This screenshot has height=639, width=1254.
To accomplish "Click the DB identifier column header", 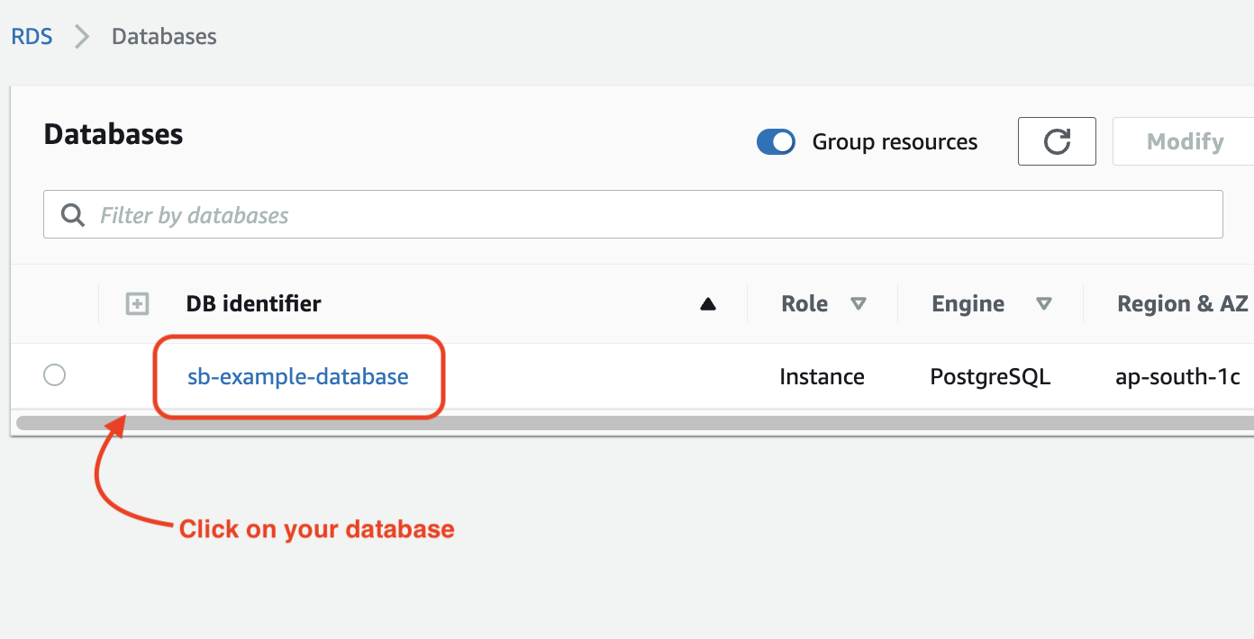I will click(253, 304).
